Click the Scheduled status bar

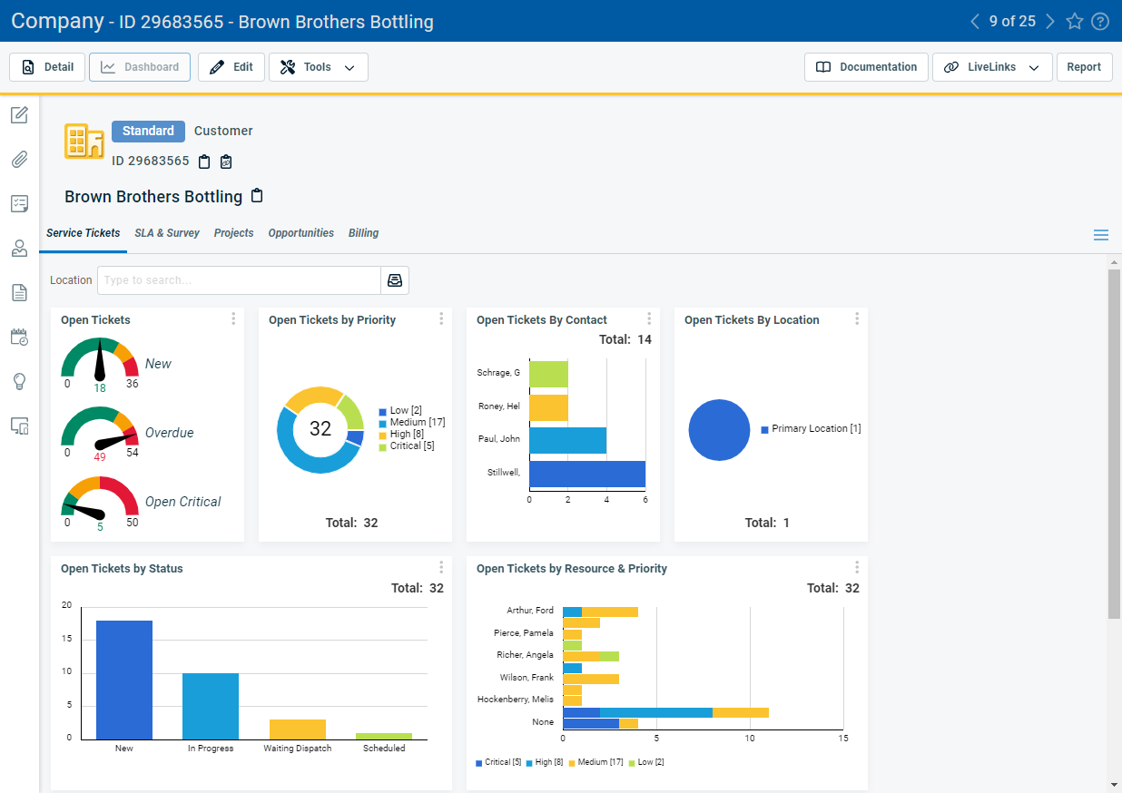tap(384, 736)
